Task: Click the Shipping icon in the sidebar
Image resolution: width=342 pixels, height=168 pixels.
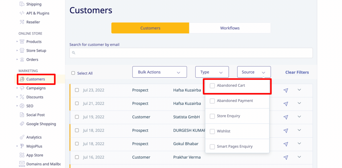Action: (22, 4)
